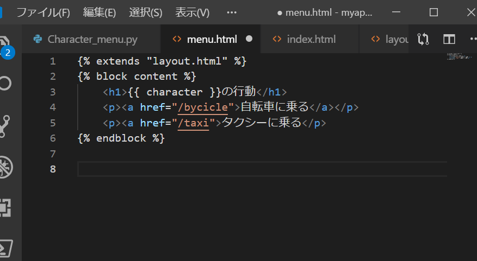Open the Extensions view

[5, 208]
